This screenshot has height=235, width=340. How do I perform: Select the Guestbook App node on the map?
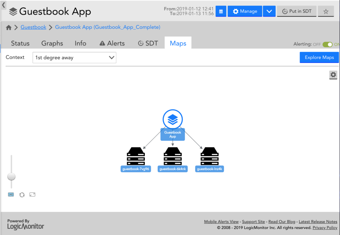click(172, 119)
